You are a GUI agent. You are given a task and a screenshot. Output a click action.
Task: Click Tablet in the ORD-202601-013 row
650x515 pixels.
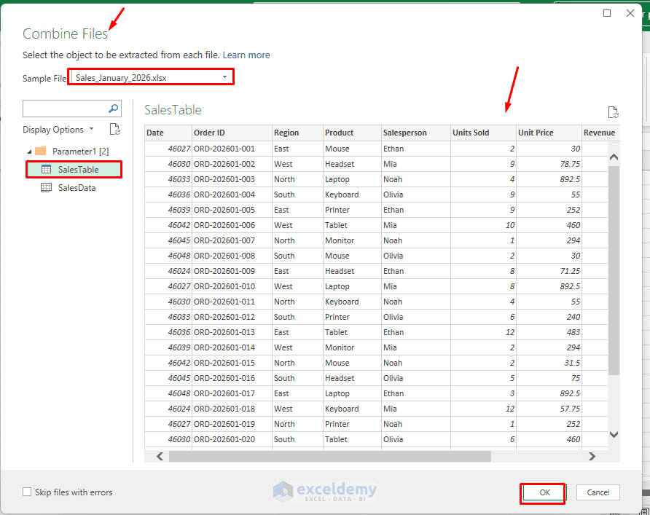pos(352,332)
